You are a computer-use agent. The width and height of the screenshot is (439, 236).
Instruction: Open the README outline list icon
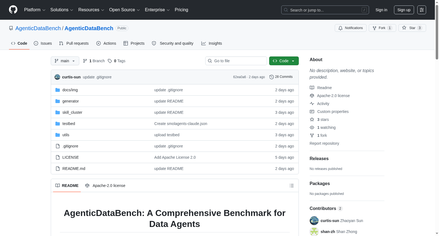pos(292,186)
